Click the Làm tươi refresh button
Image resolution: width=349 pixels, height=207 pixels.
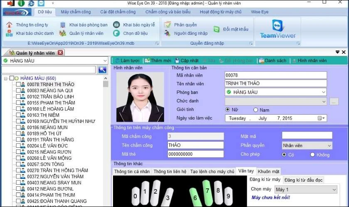click(x=127, y=60)
